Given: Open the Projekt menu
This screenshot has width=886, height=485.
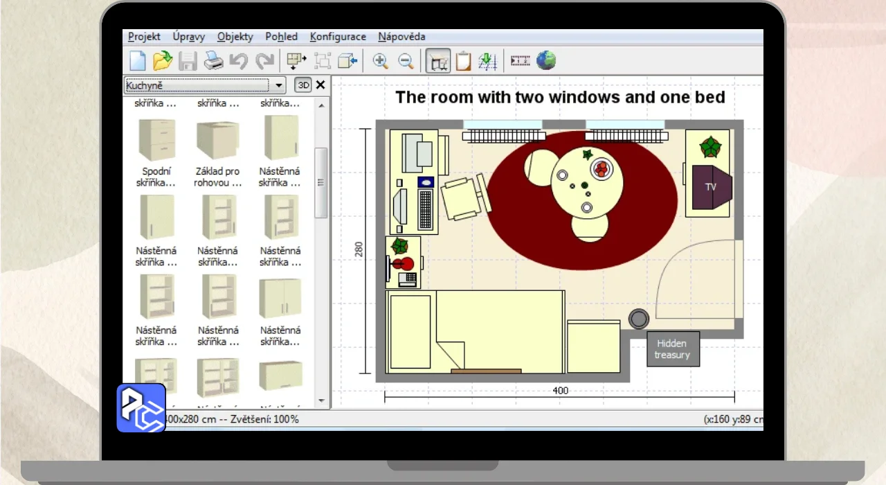Looking at the screenshot, I should (144, 37).
